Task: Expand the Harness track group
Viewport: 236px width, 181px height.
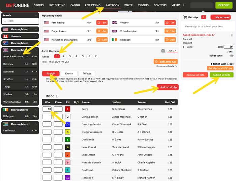Action: click(x=36, y=36)
